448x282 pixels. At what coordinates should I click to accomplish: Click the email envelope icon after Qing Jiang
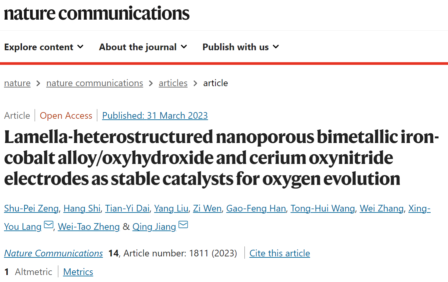(x=183, y=225)
